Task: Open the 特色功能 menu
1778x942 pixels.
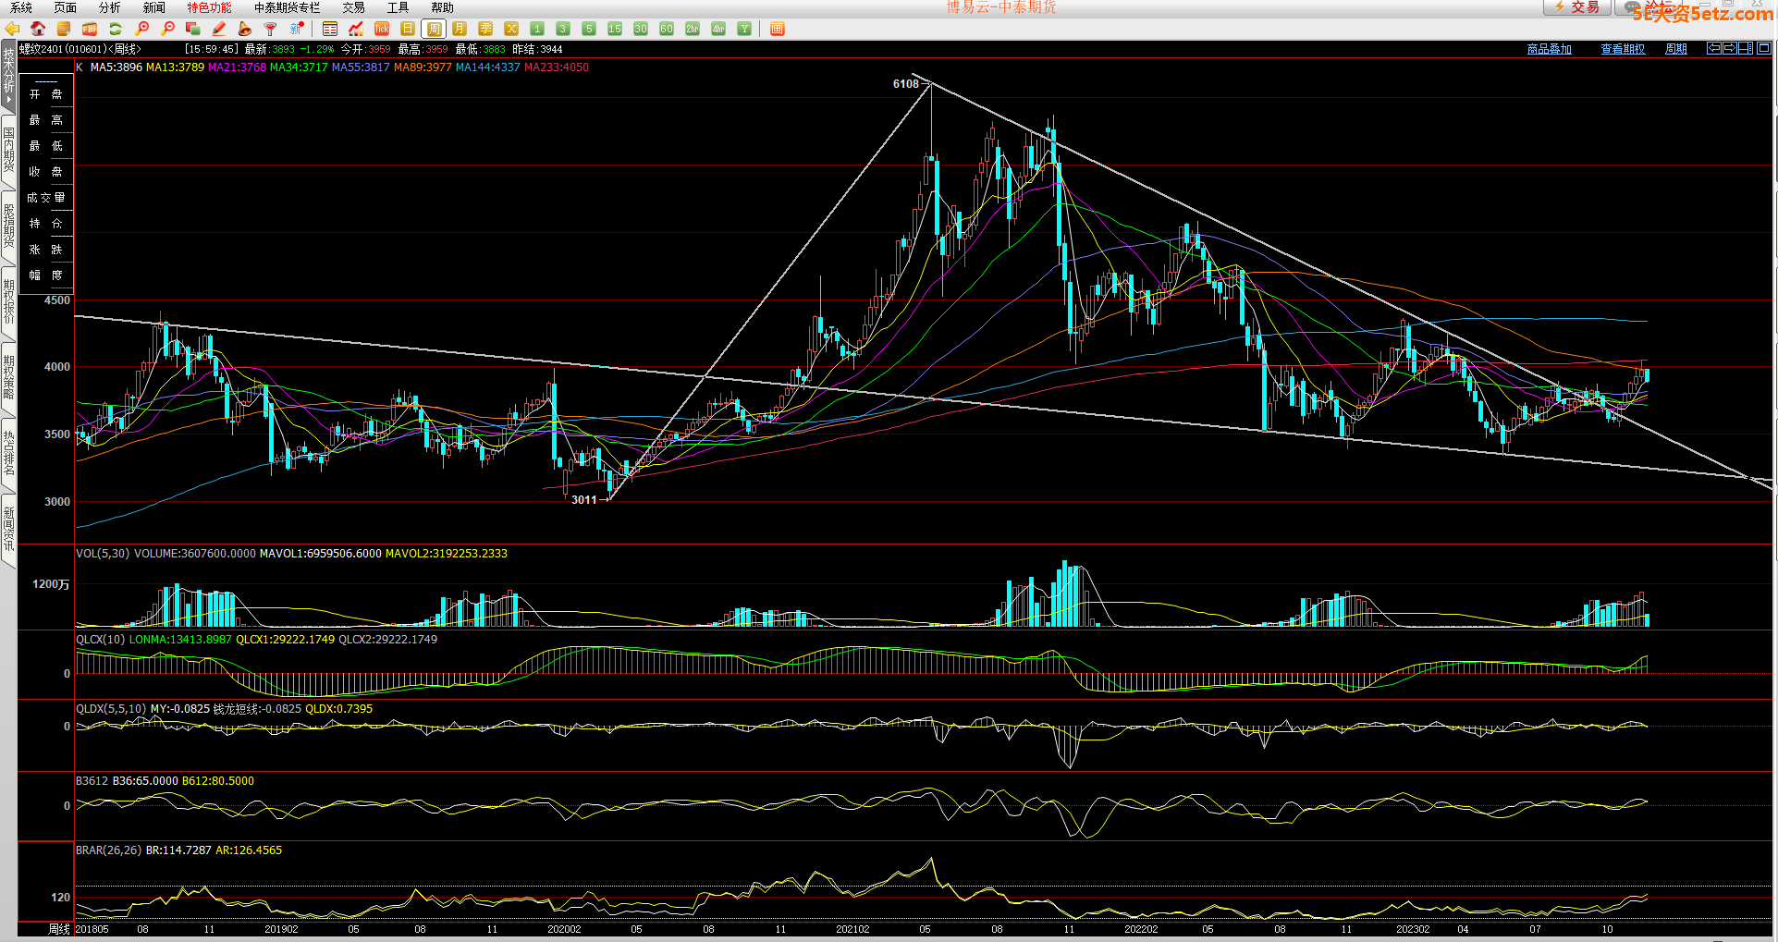Action: [210, 7]
